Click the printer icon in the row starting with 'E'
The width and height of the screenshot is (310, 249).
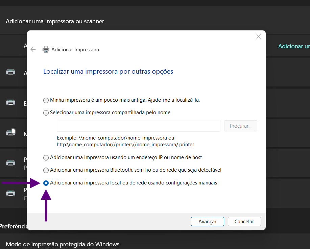tap(11, 102)
